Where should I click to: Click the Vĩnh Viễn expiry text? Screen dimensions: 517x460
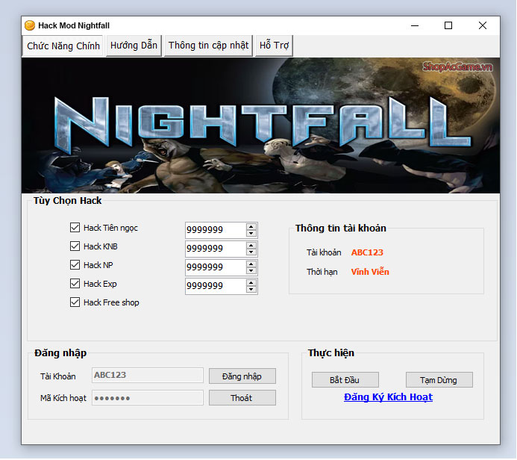pyautogui.click(x=370, y=272)
